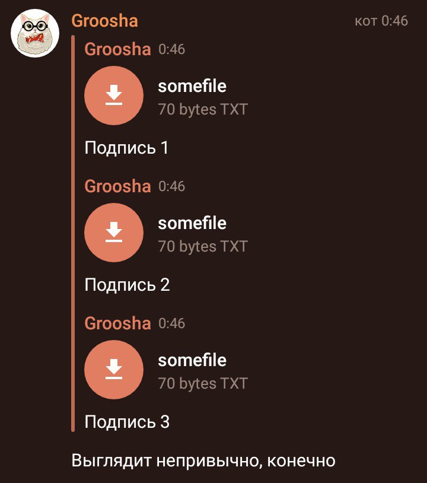
Task: Open second forwarded Groosha author name
Action: click(x=117, y=186)
